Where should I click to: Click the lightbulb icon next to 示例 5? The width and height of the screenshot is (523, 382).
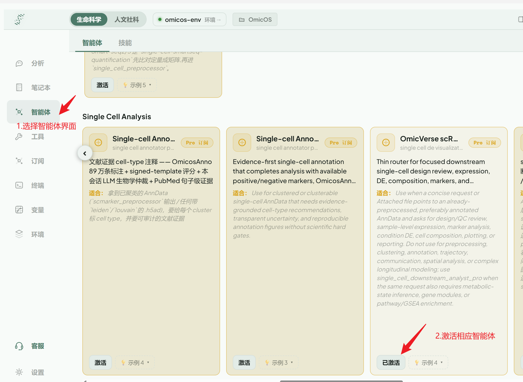click(x=125, y=85)
